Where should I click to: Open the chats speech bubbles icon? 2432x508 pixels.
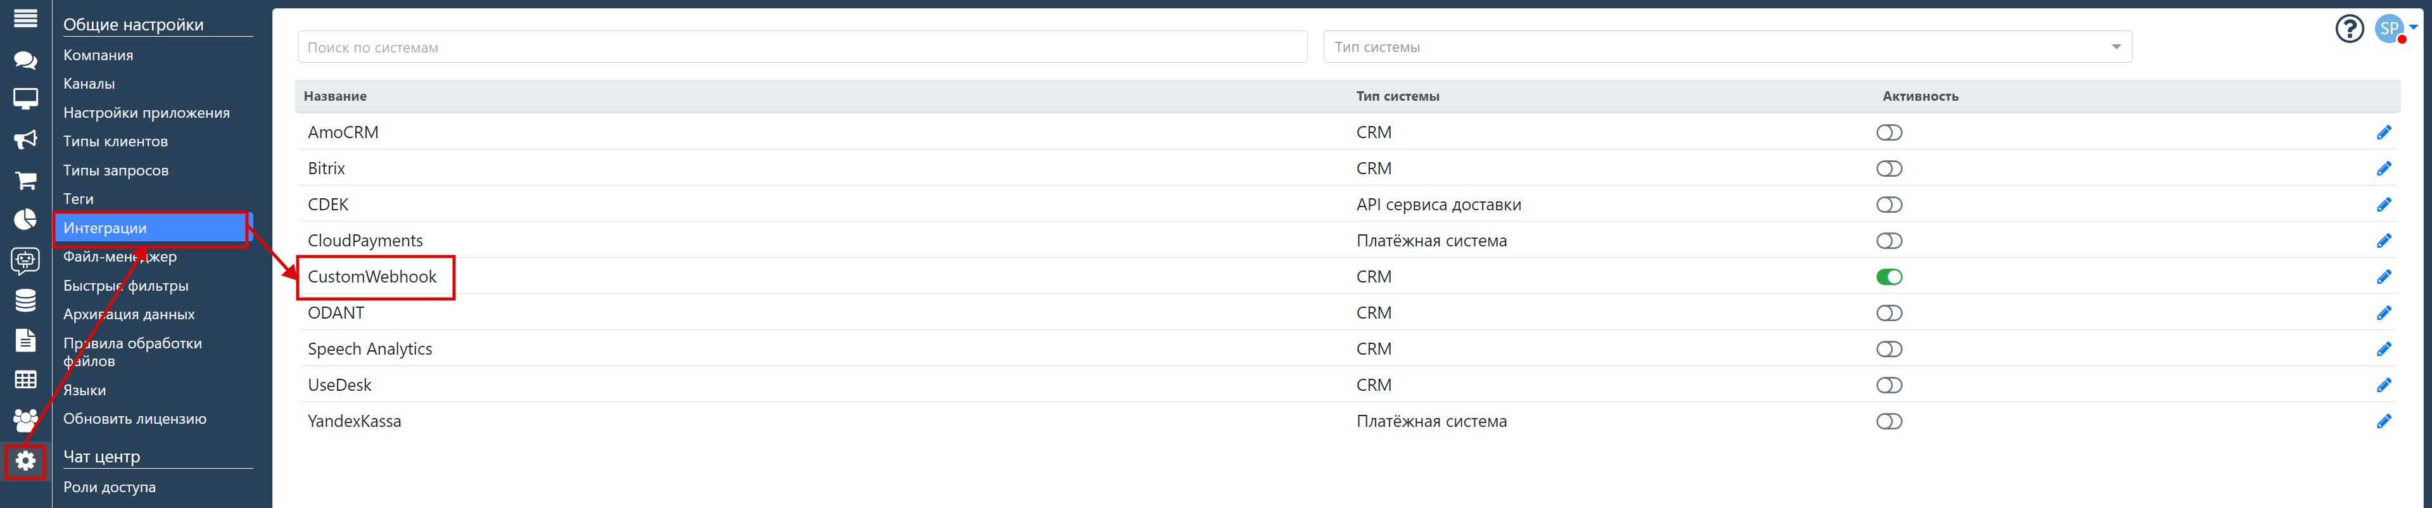click(x=25, y=60)
